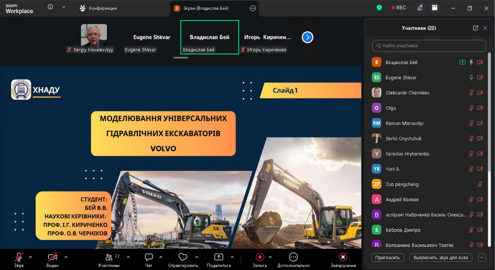Open the Chat panel icon
495x270 pixels.
click(x=149, y=257)
